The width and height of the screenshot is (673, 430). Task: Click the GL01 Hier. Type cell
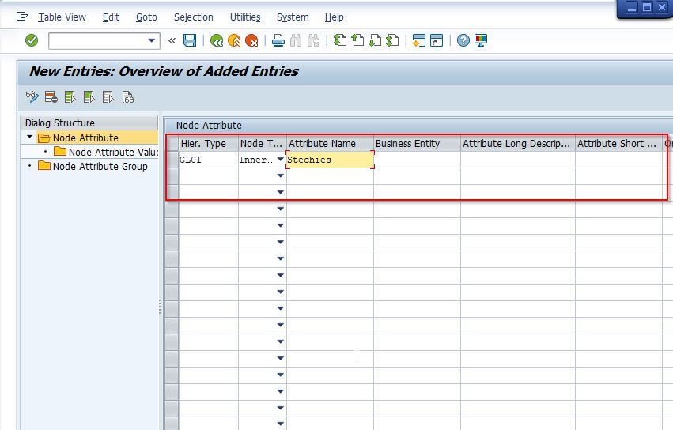click(208, 160)
